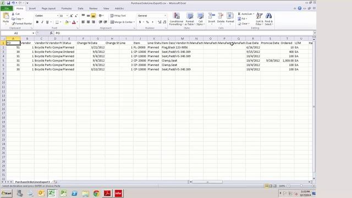The width and height of the screenshot is (352, 198).
Task: Open borders dropdown arrow
Action: click(x=61, y=22)
